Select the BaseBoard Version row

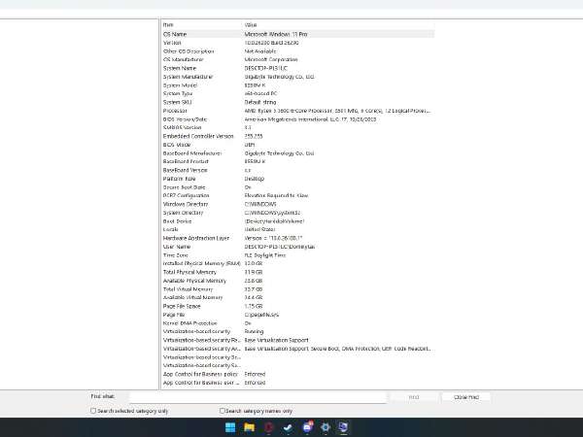pyautogui.click(x=298, y=170)
